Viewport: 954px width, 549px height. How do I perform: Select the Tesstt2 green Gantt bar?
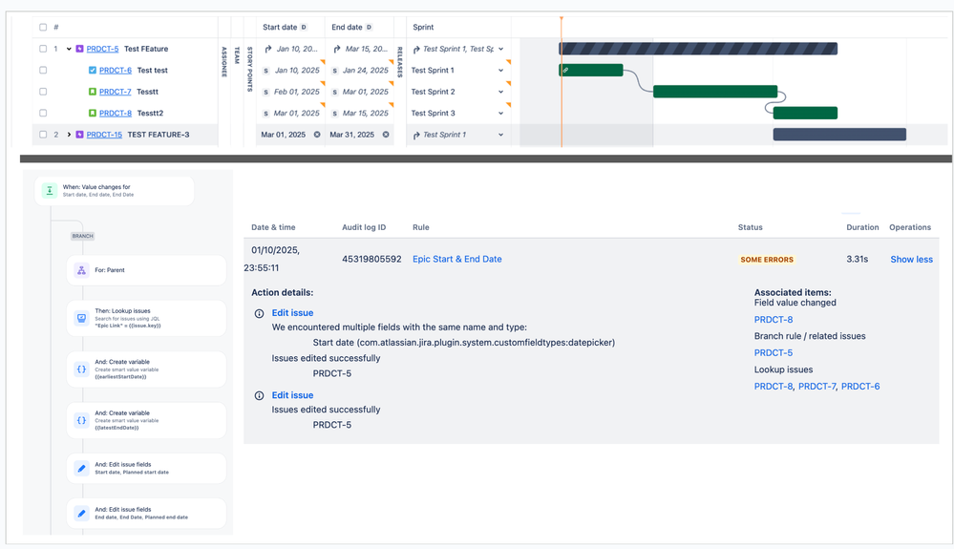pos(805,113)
